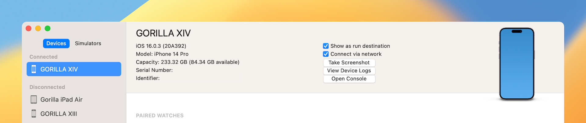This screenshot has width=586, height=123.
Task: Click the iPhone 14 Pro device image
Action: (516, 64)
